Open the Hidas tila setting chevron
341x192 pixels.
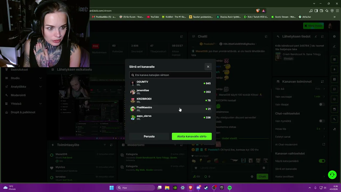(324, 129)
